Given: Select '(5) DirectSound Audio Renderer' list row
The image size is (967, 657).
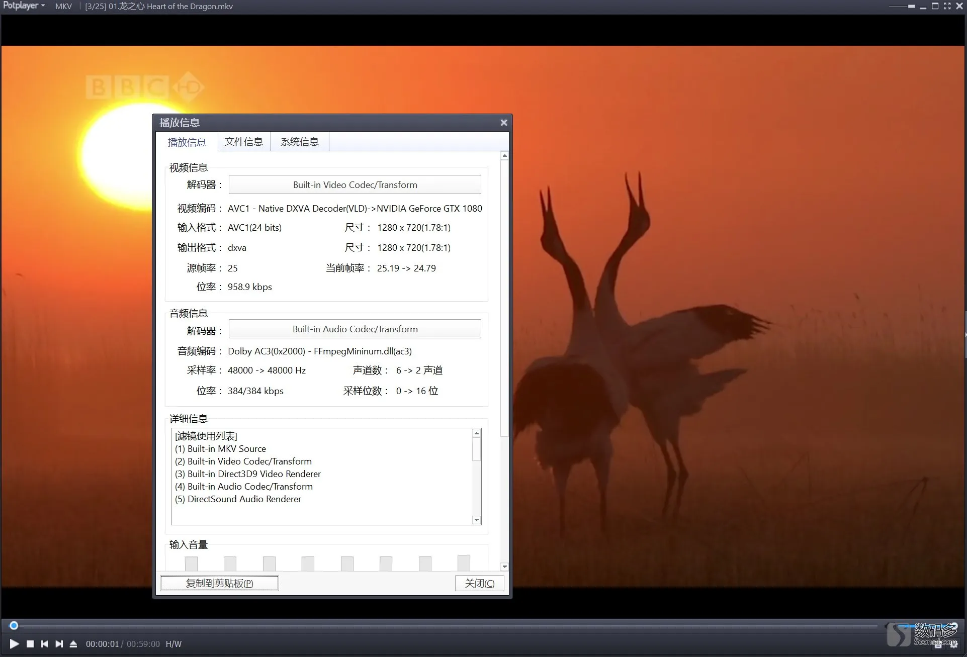Looking at the screenshot, I should [x=238, y=499].
